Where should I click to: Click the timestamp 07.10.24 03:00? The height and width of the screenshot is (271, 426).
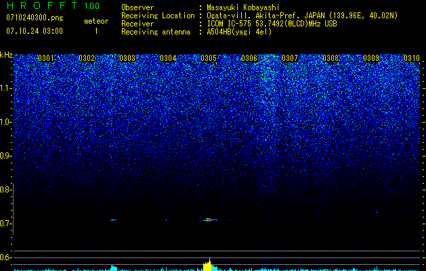35,31
